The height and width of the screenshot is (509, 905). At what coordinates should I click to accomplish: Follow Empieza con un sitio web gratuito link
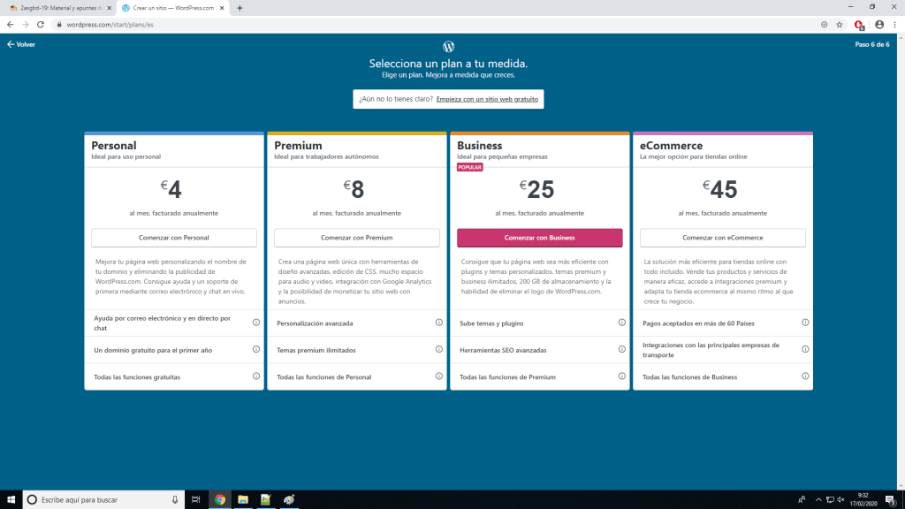click(487, 99)
